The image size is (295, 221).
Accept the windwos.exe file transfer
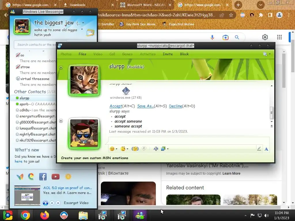pos(116,106)
